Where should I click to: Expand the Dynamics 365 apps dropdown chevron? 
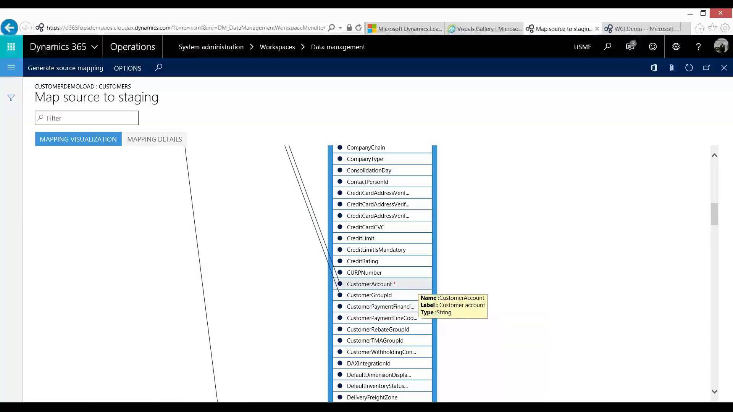tap(94, 47)
